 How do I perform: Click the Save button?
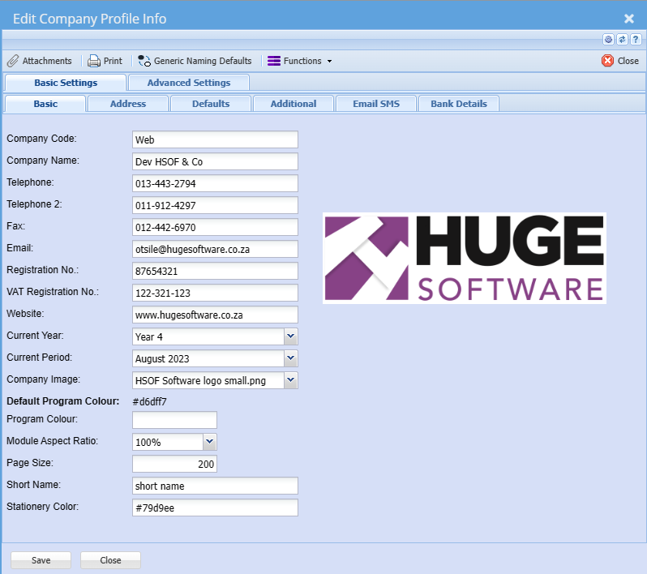(41, 560)
